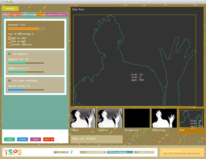
Task: Select the Camera view thumbnail
Action: (x=83, y=118)
